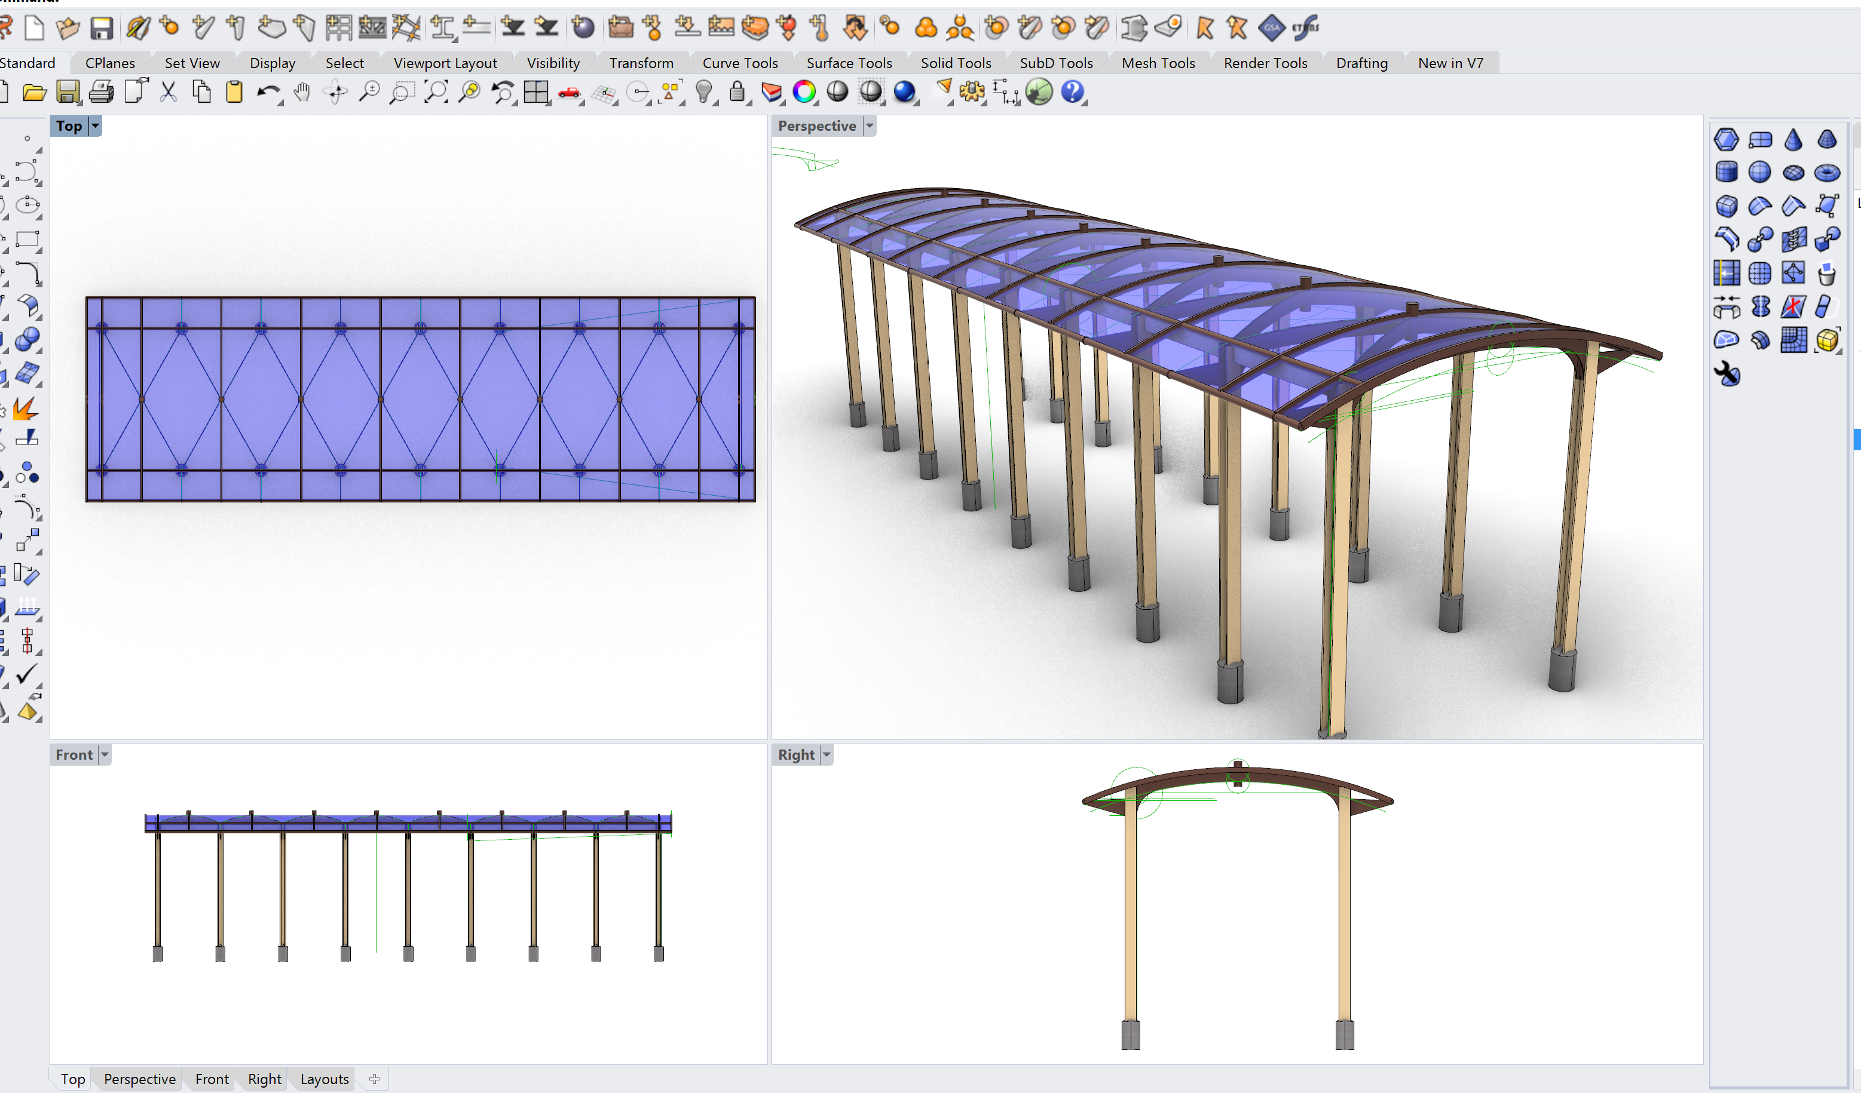Open the SubD Tools menu
The width and height of the screenshot is (1861, 1093).
(x=1054, y=63)
